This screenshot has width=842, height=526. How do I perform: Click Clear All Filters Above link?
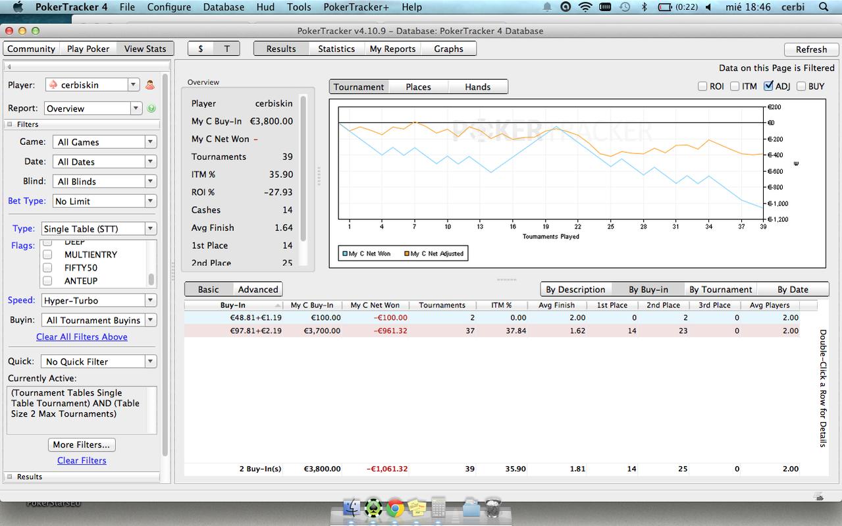click(82, 337)
